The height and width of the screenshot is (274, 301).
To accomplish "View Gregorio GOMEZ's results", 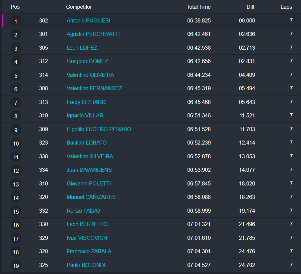I will tap(87, 61).
